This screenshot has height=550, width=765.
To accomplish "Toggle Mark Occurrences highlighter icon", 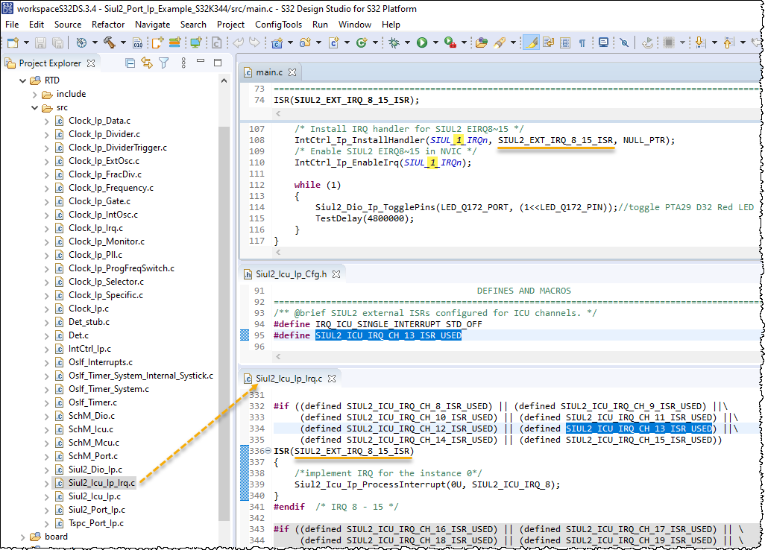I will tap(529, 42).
